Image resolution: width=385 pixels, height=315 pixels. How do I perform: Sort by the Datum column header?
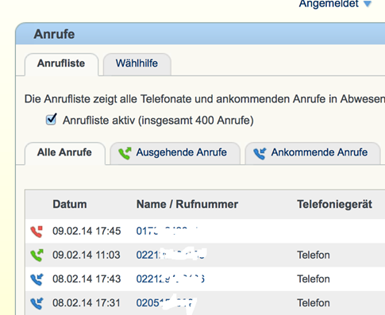coord(70,205)
